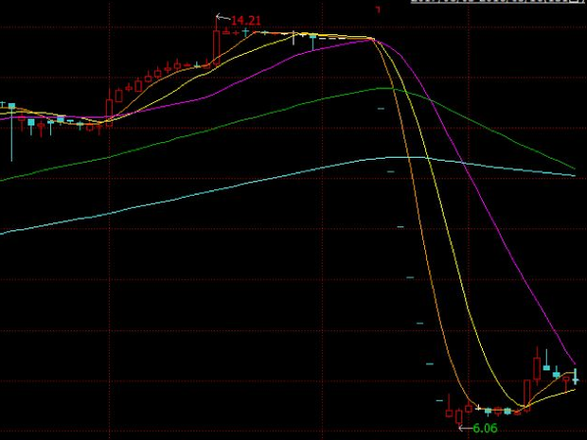Click the last candlestick at the right edge
Screen dimensions: 587x440
coord(575,378)
